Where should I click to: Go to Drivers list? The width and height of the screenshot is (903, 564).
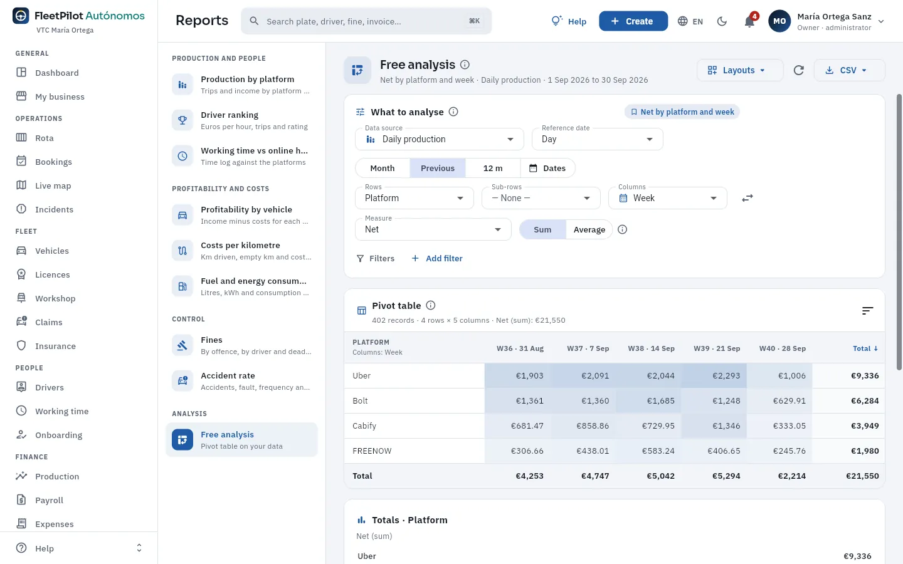50,387
